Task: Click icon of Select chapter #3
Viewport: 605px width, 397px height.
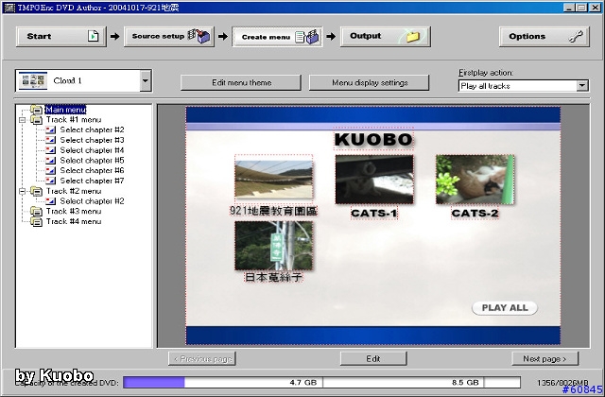Action: click(50, 140)
